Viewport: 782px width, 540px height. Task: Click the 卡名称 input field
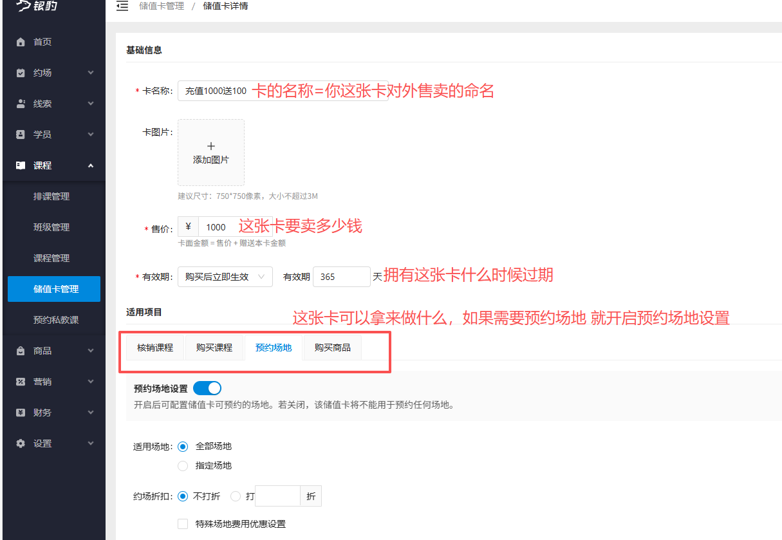click(x=219, y=90)
